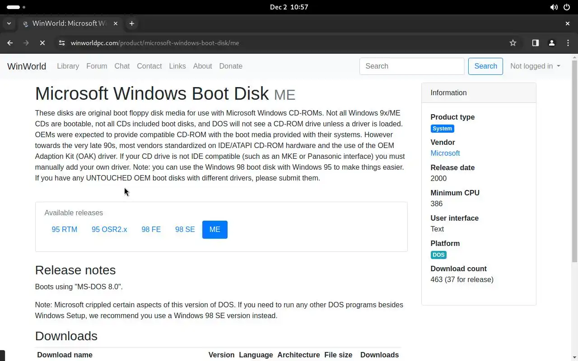The width and height of the screenshot is (578, 361).
Task: Open the browser side panel icon
Action: coord(535,43)
